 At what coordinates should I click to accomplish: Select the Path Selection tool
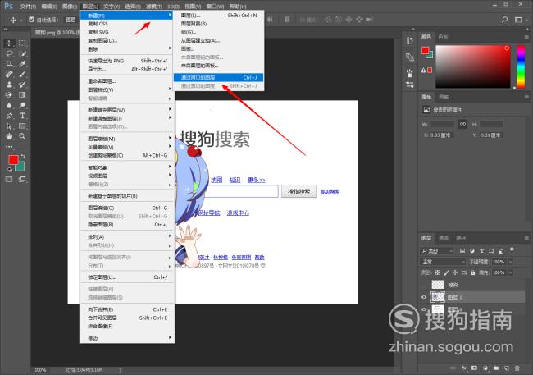(9, 126)
